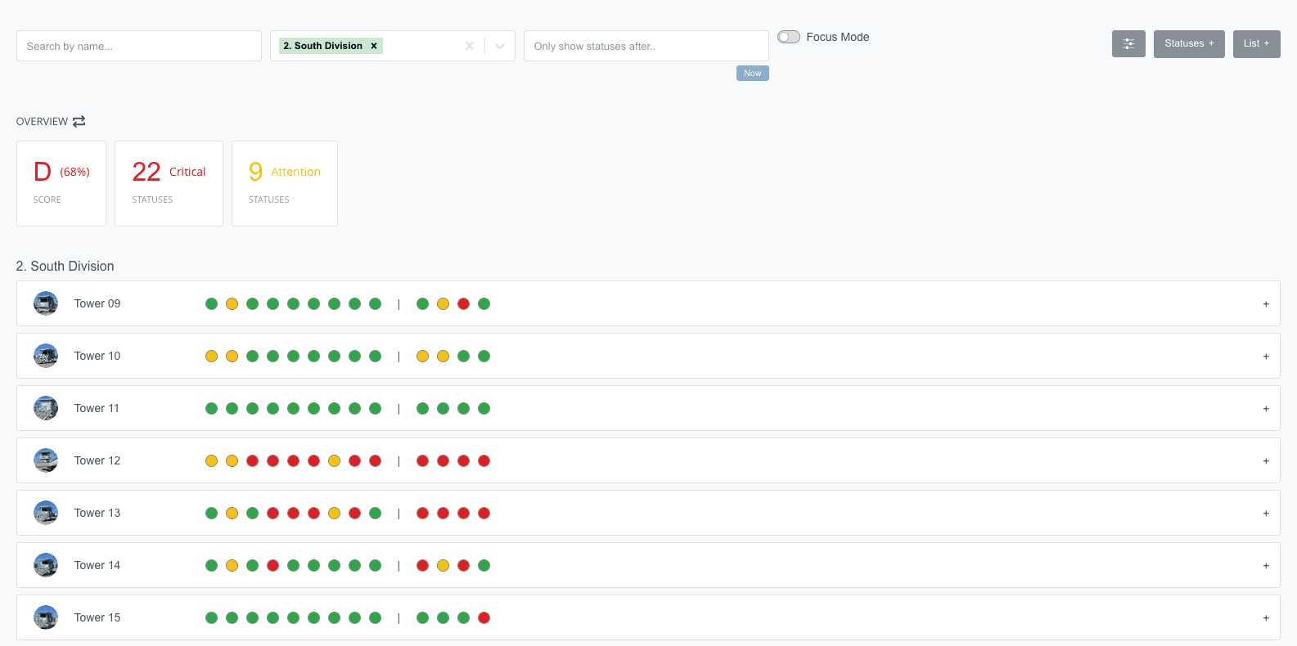Click the red status dot for Tower 09

pos(463,304)
